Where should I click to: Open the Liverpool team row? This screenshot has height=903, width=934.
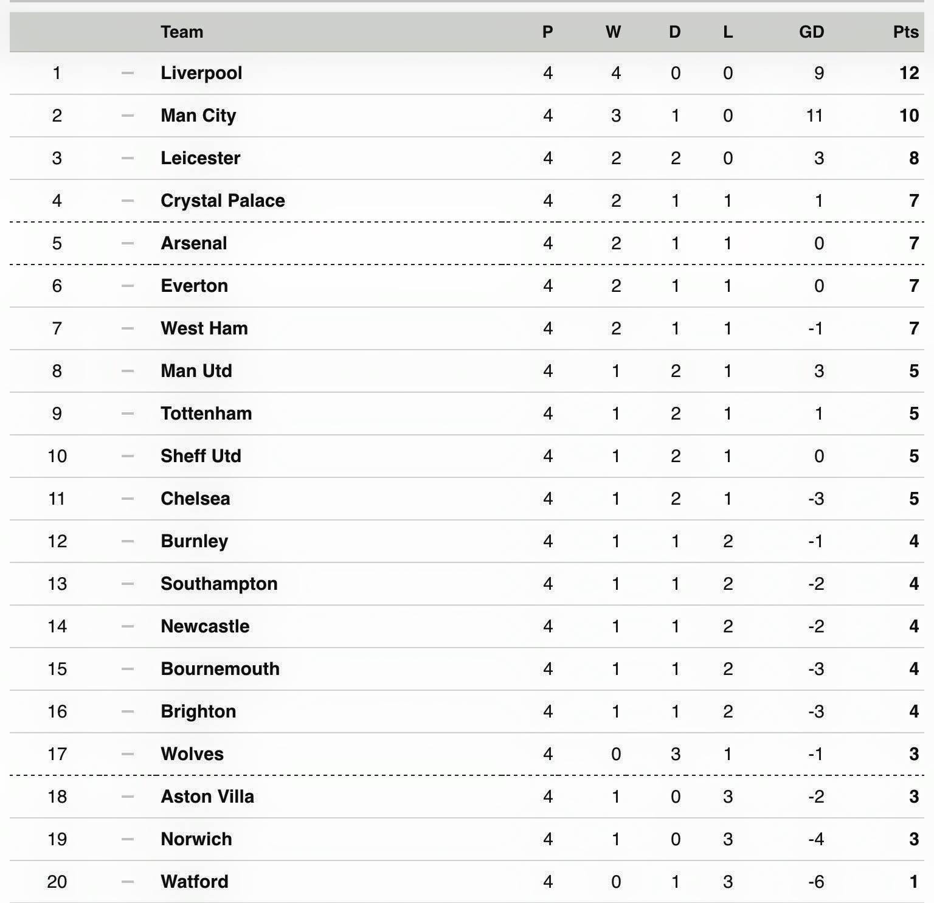(467, 73)
